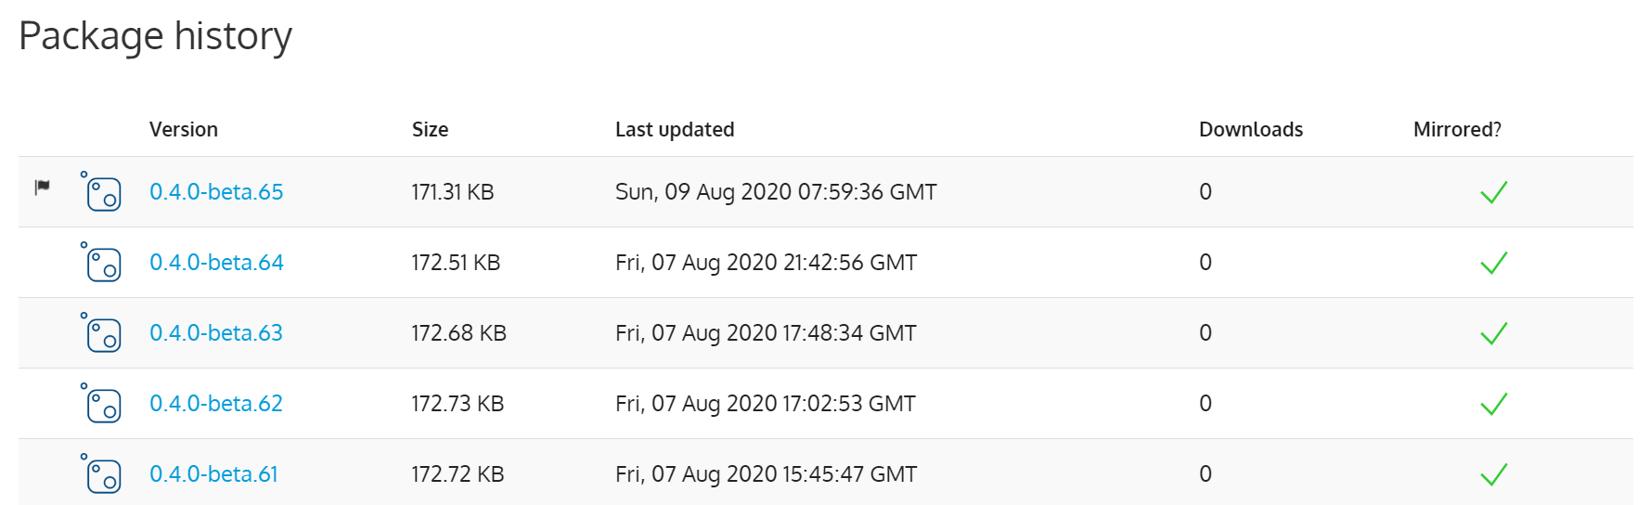1650x505 pixels.
Task: Click mirrored checkmark for 0.4.0-beta.64 row
Action: click(1494, 263)
